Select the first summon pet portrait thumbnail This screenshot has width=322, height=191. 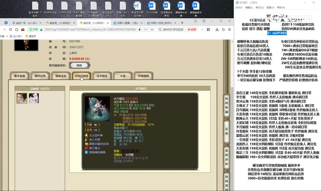(x=22, y=98)
